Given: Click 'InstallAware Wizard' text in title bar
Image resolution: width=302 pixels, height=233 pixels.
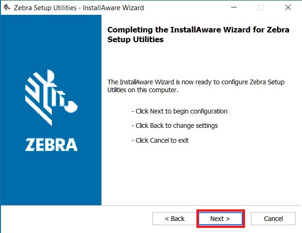Looking at the screenshot, I should point(113,8).
